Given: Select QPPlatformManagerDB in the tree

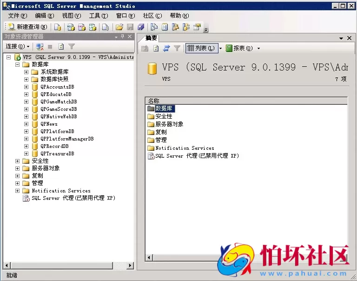Looking at the screenshot, I should 67,139.
